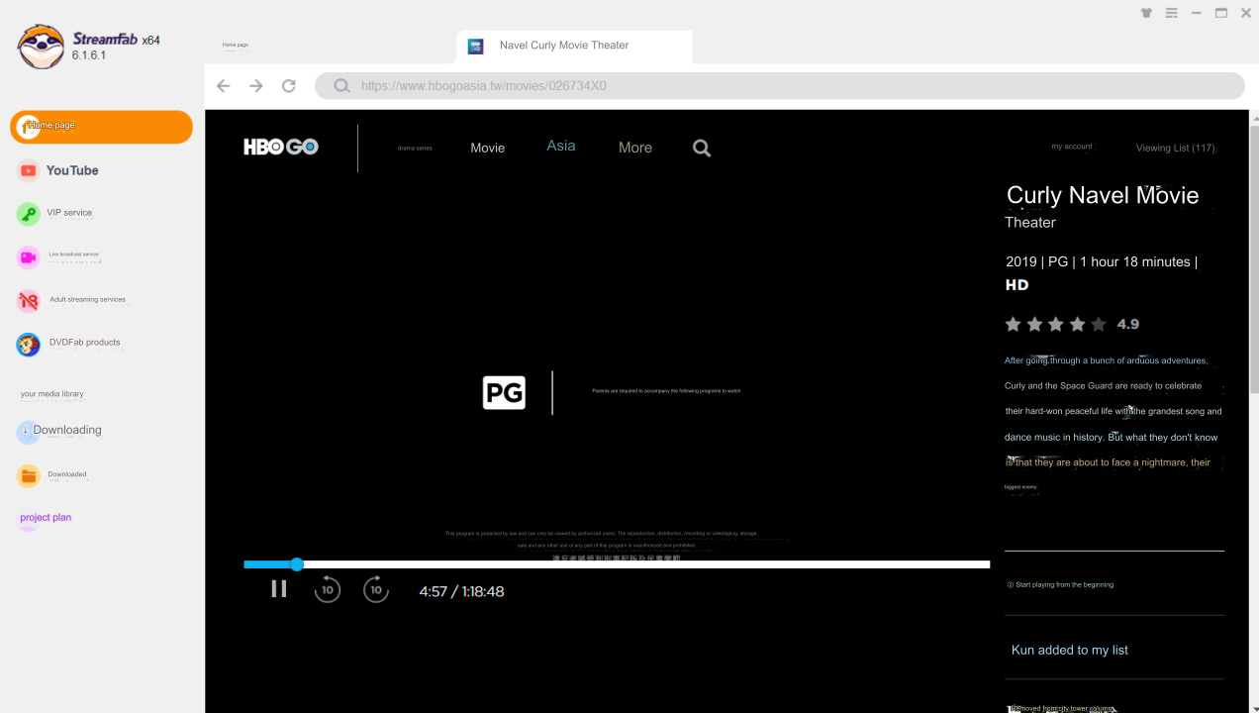The width and height of the screenshot is (1259, 713).
Task: Click the YouTube red play icon
Action: [x=29, y=170]
